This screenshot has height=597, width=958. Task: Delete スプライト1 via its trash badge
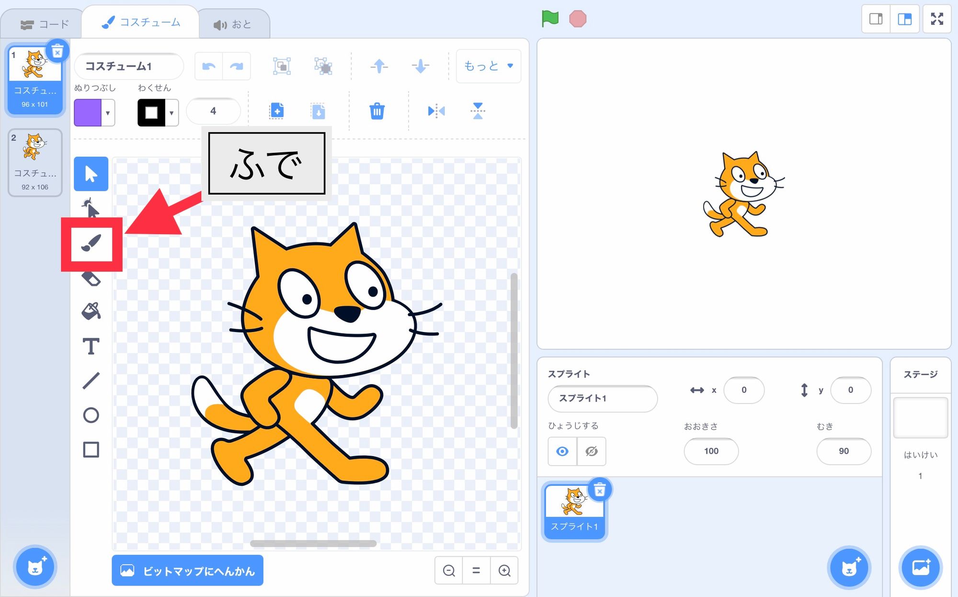[600, 490]
